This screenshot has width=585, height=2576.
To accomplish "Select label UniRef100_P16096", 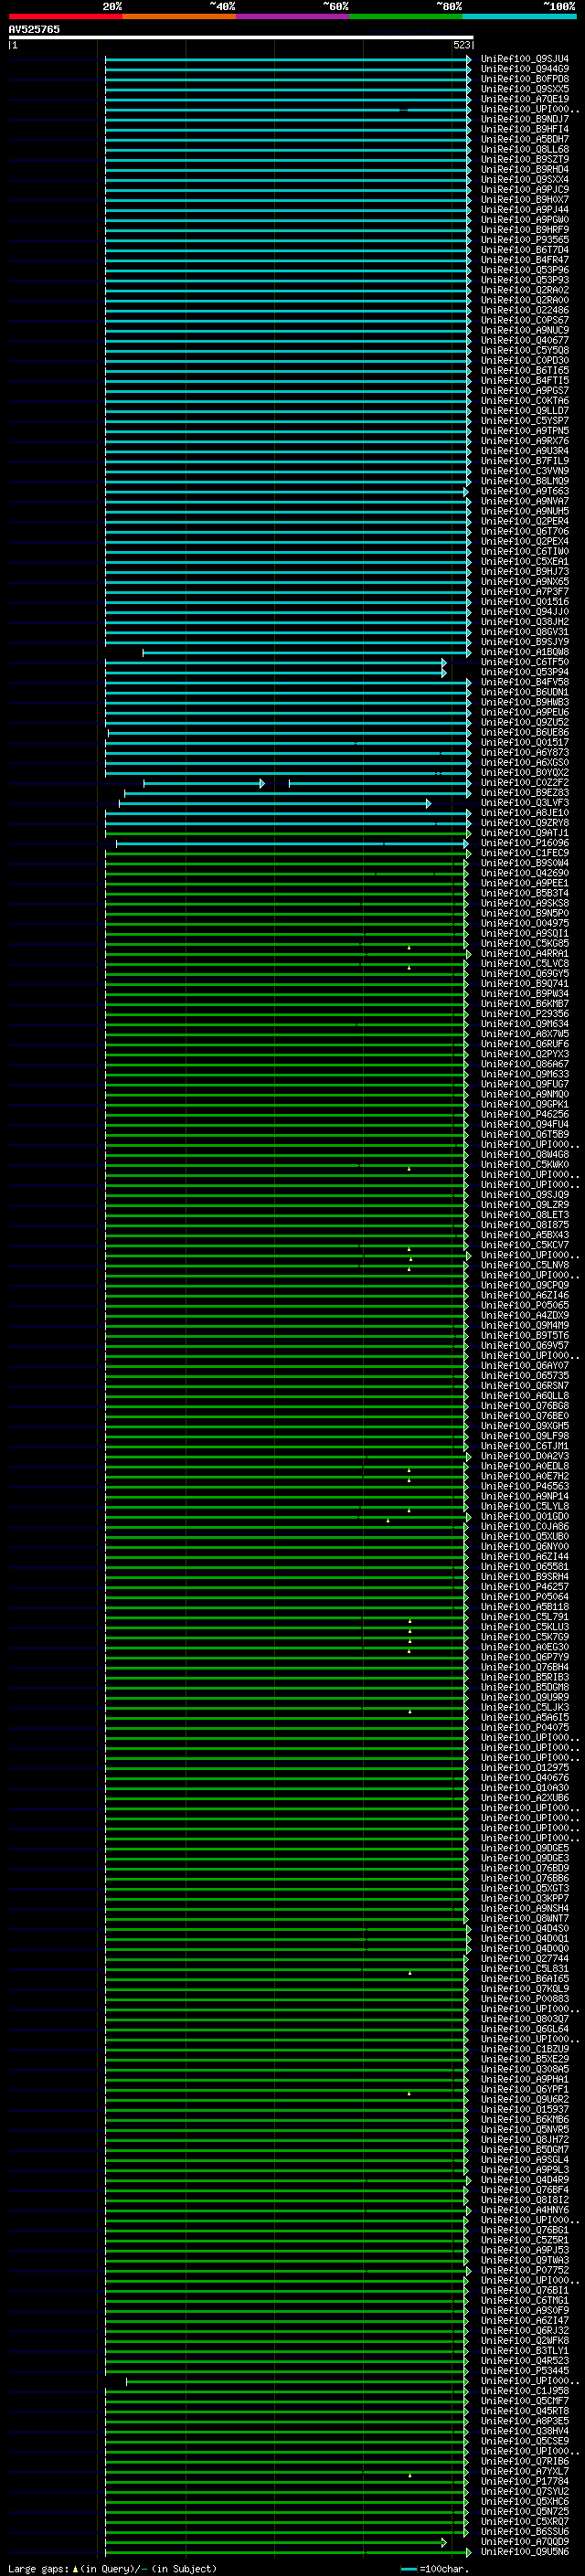I will pyautogui.click(x=524, y=843).
